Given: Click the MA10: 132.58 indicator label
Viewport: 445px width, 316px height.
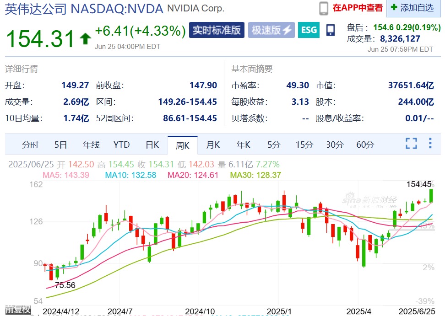Looking at the screenshot, I should [x=130, y=175].
